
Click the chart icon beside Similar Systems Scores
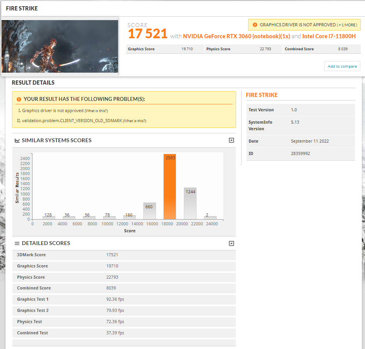17,140
